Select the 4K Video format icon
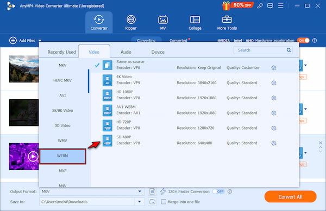The width and height of the screenshot is (326, 211). 107,80
